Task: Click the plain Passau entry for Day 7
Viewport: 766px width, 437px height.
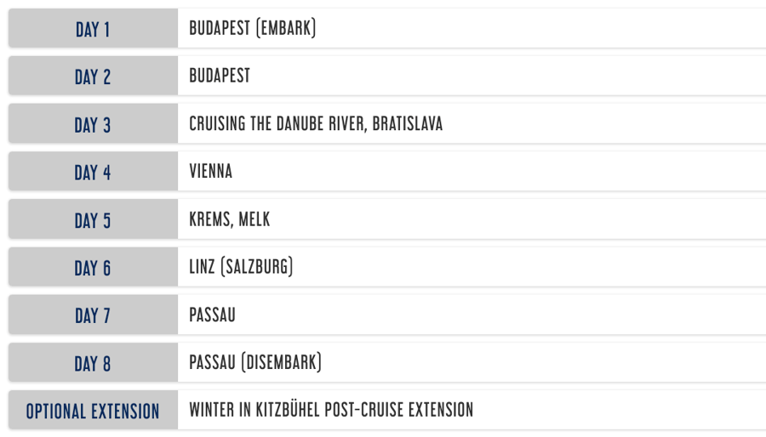Action: (x=212, y=315)
